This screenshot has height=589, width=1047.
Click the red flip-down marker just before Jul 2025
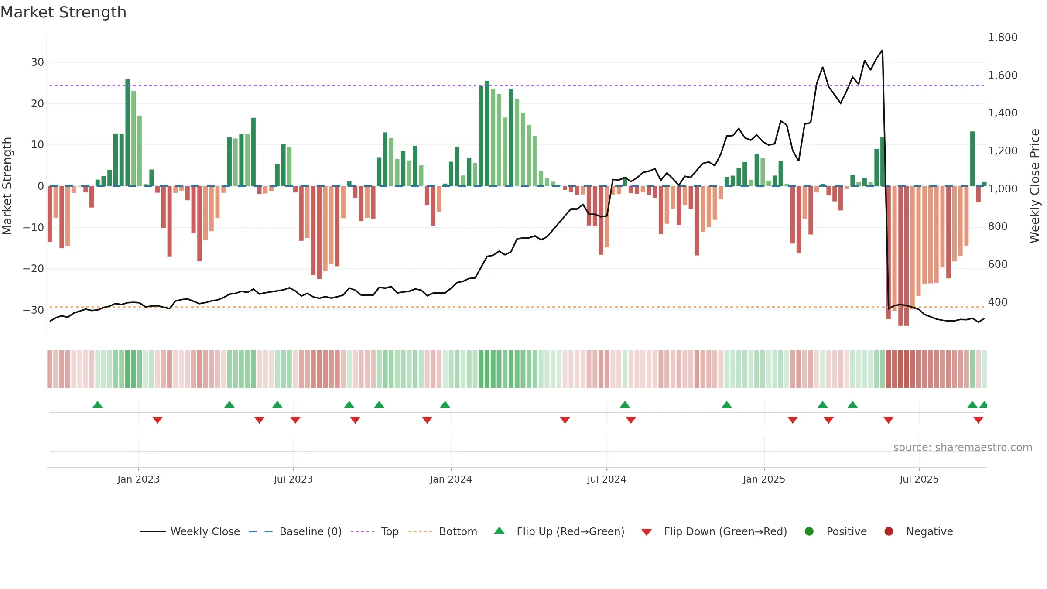pos(889,420)
